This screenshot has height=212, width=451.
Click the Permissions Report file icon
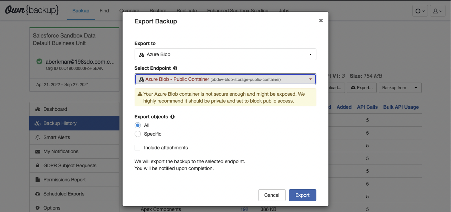pyautogui.click(x=38, y=180)
